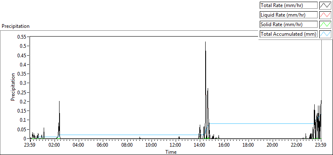Click the Time x-axis title
333x155 pixels.
coord(171,152)
